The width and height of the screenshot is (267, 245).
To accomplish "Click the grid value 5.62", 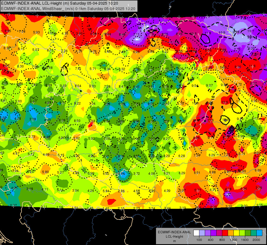I will (77, 138).
